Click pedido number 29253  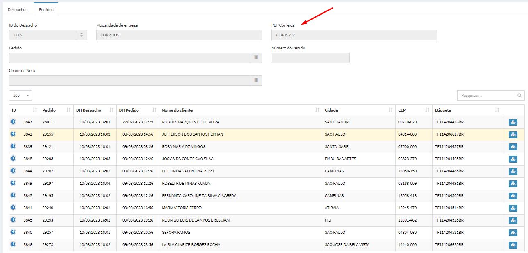[48, 220]
